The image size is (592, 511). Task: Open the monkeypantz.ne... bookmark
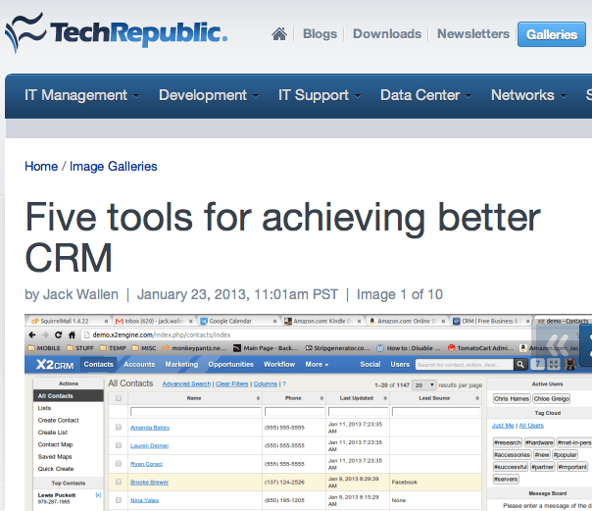pos(194,348)
